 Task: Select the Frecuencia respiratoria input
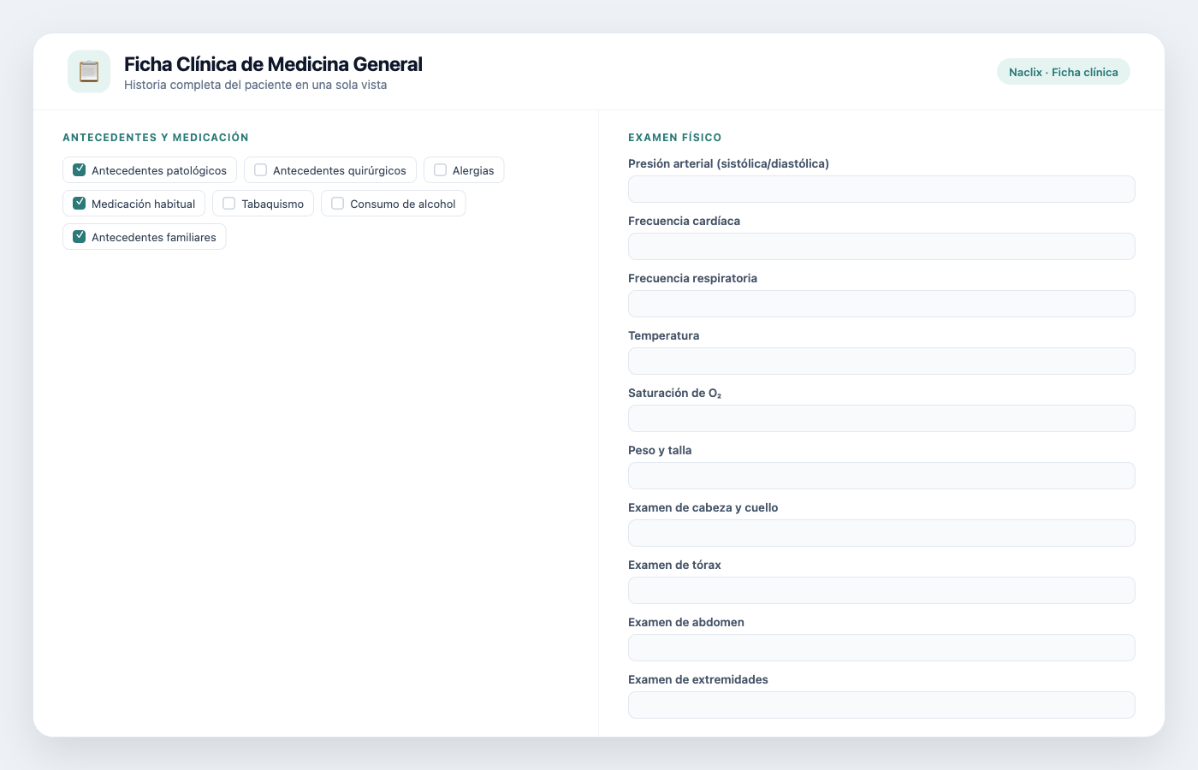click(x=881, y=304)
